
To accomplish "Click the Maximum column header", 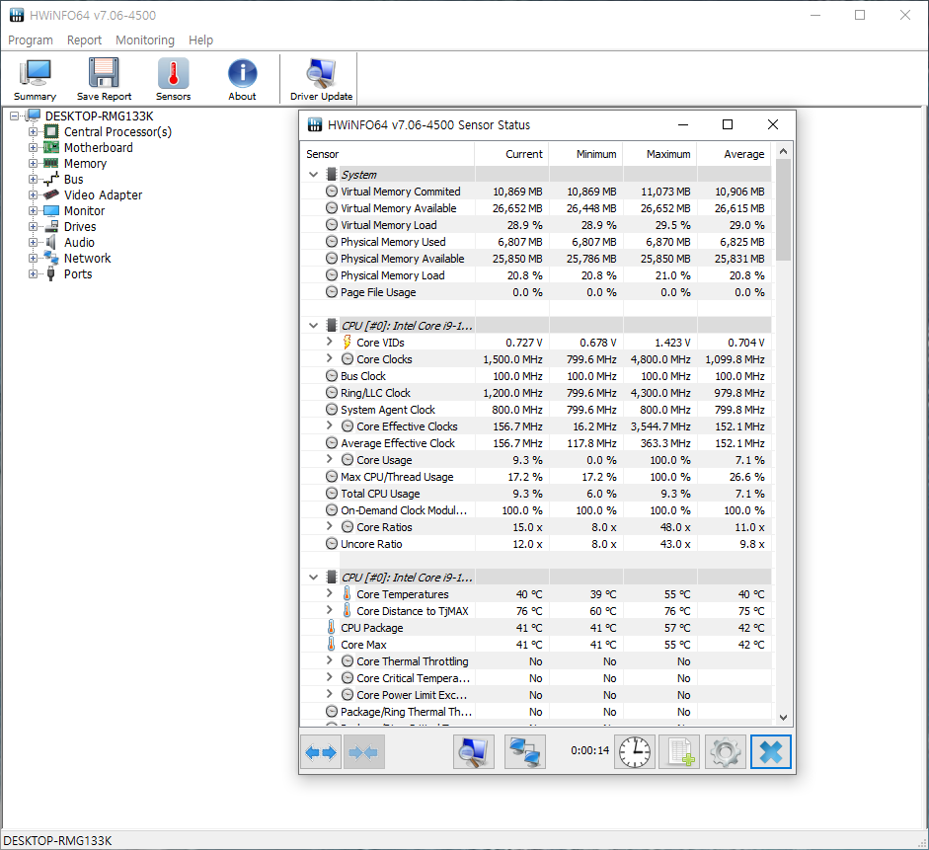I will tap(660, 154).
